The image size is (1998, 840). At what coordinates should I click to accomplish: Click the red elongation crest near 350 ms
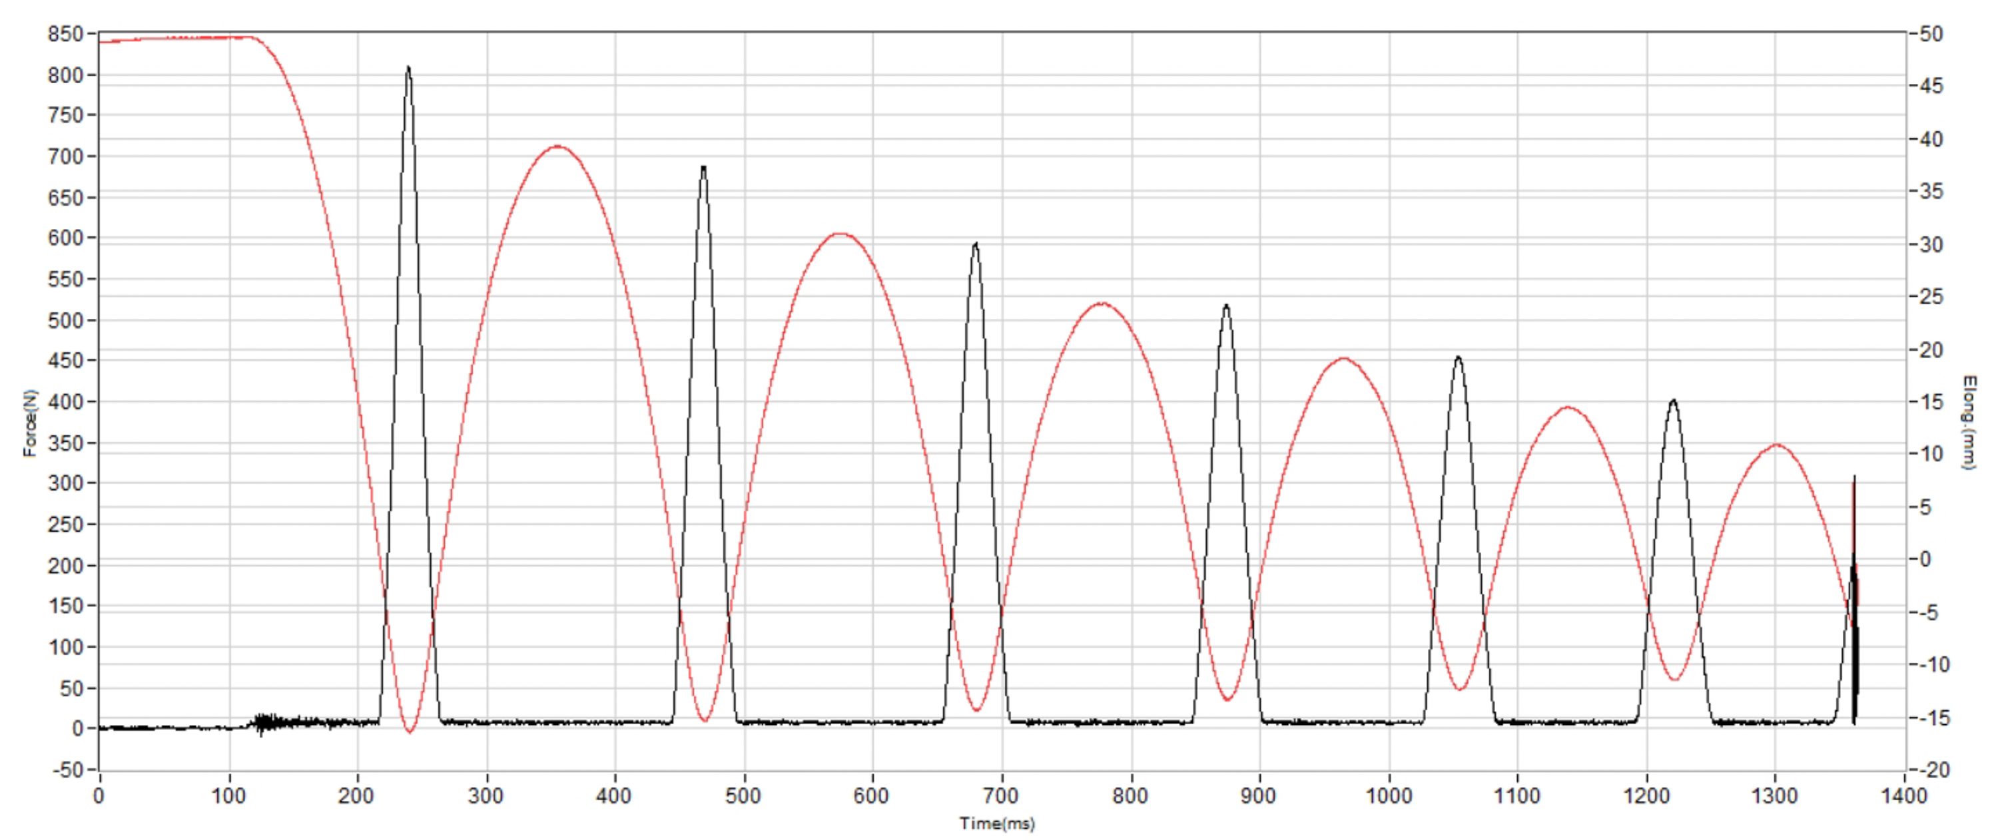557,146
